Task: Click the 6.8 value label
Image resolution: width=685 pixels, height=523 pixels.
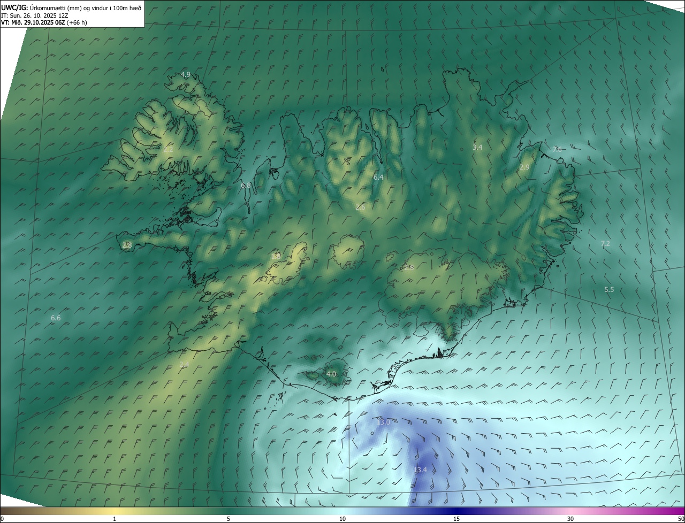Action: [x=246, y=185]
